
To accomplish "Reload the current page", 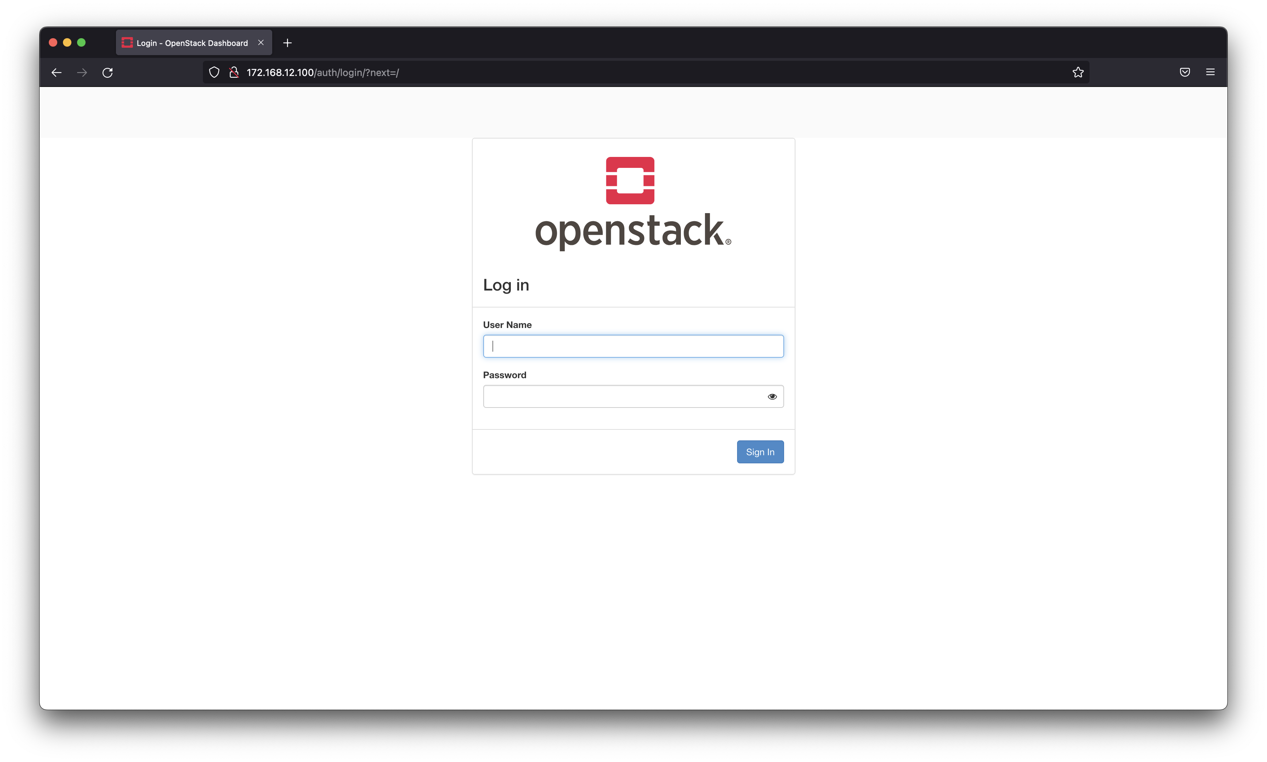I will pos(107,72).
